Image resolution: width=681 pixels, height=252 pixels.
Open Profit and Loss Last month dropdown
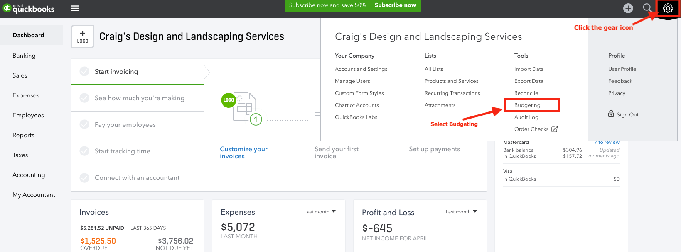click(461, 212)
